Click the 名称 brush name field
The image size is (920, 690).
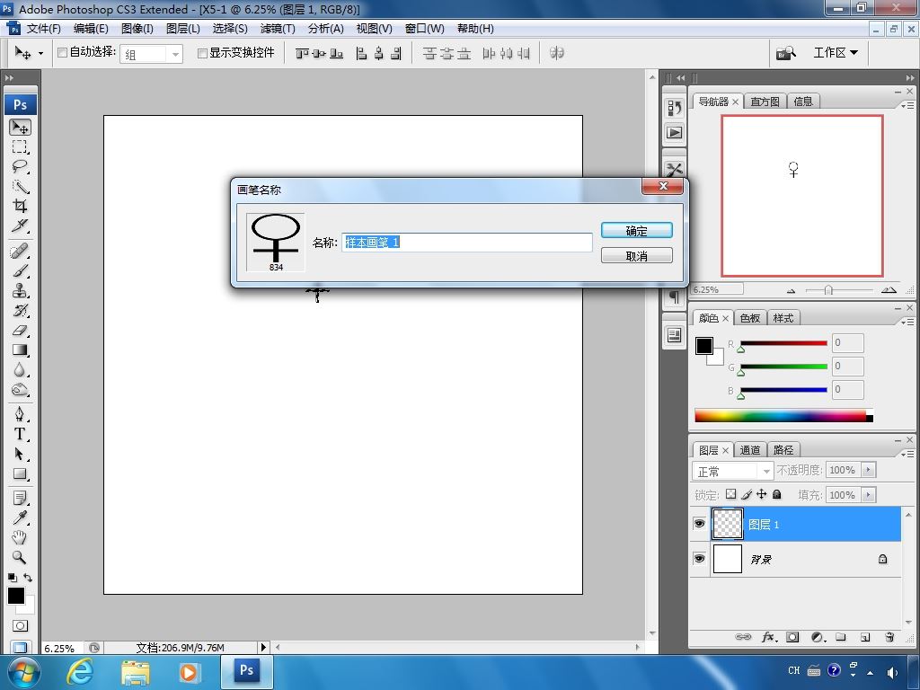click(x=467, y=243)
